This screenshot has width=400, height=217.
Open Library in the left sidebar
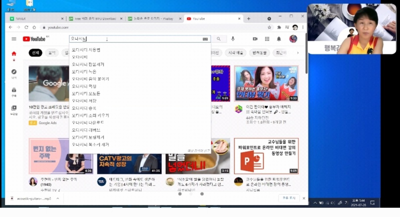(14, 108)
